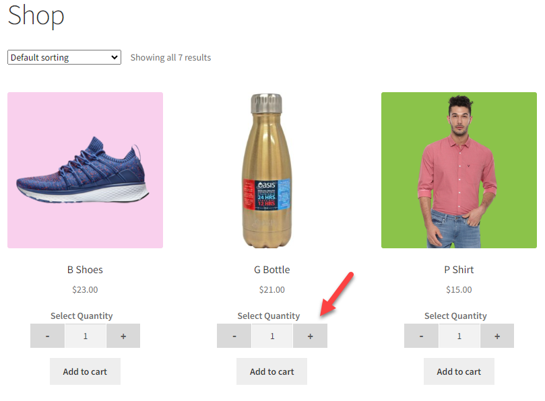Screen dimensions: 545x401
Task: Decrease quantity for P Shirt
Action: (420, 336)
